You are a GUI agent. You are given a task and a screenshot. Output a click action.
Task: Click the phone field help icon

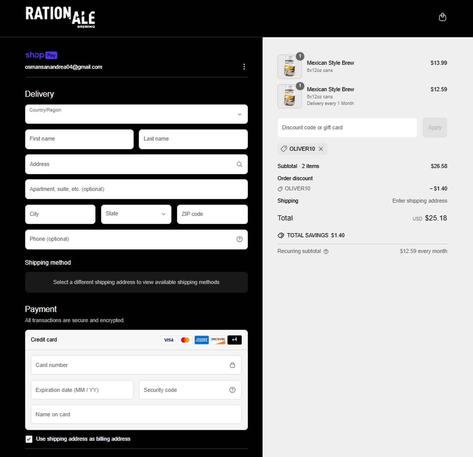pos(240,239)
